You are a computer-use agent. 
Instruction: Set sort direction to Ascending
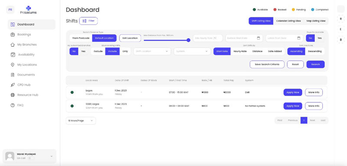pyautogui.click(x=296, y=51)
